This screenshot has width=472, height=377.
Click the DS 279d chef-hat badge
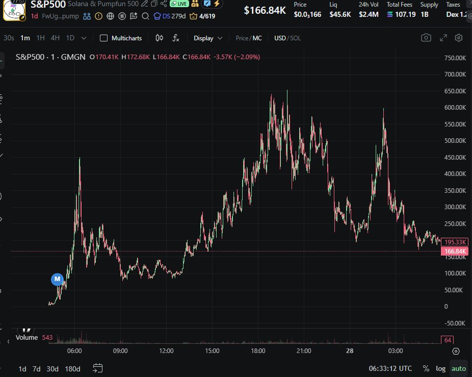pos(169,16)
